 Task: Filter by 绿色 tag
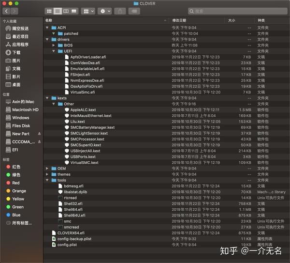point(13,175)
